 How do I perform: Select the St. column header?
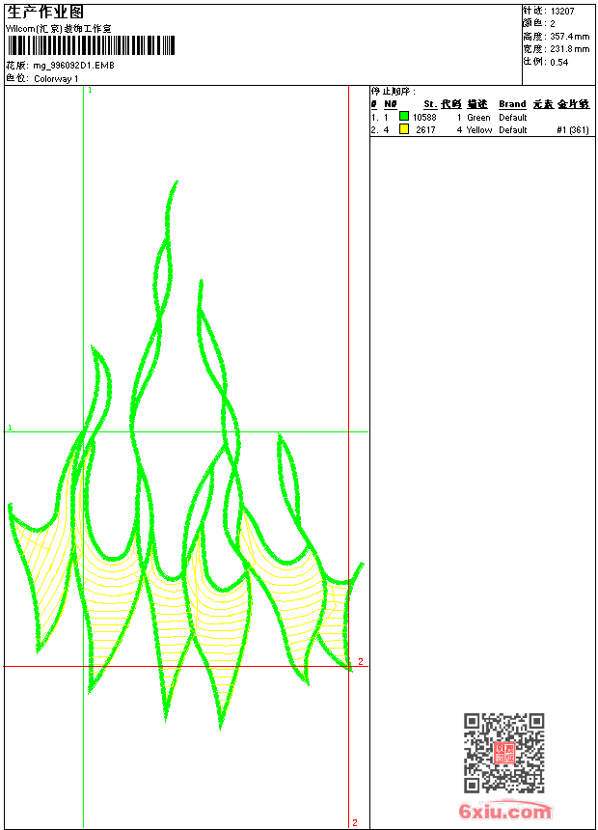tap(430, 104)
